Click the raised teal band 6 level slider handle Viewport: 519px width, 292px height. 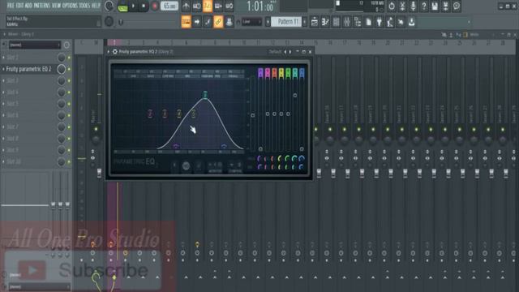coord(295,96)
